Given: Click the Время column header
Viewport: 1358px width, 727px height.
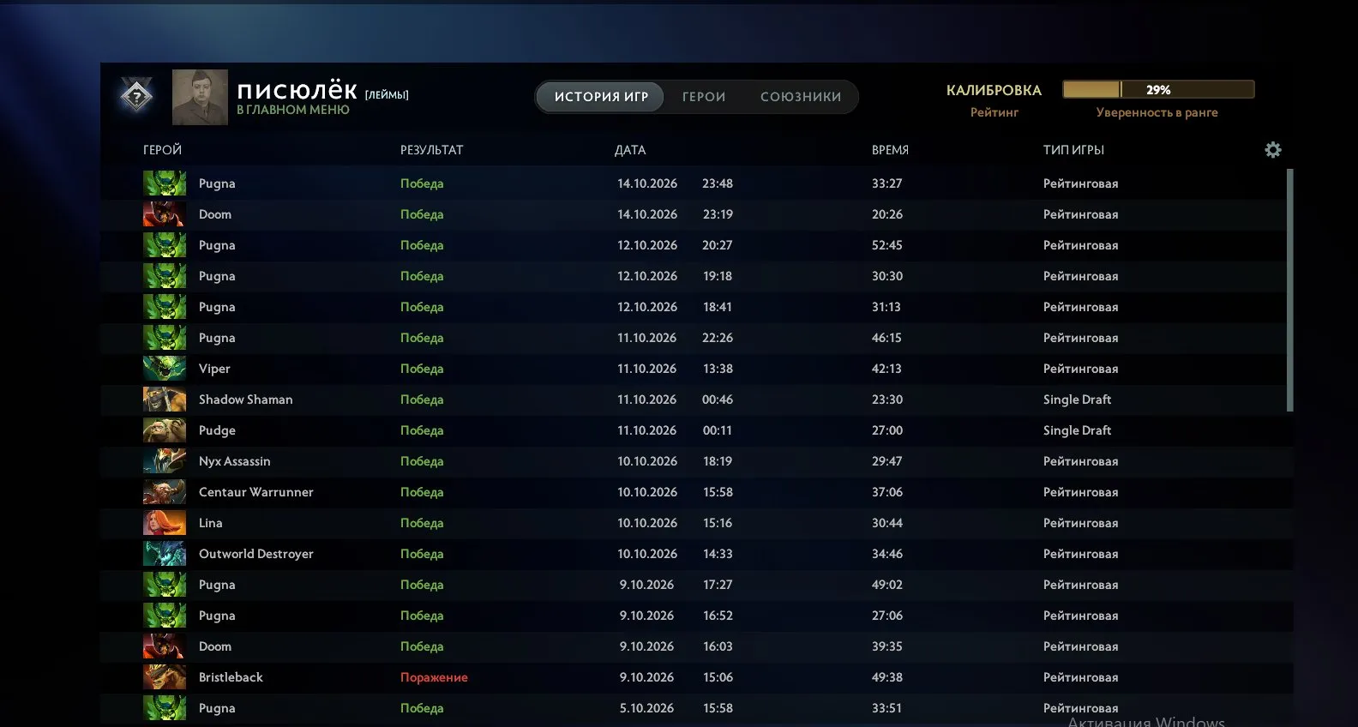Looking at the screenshot, I should 890,150.
